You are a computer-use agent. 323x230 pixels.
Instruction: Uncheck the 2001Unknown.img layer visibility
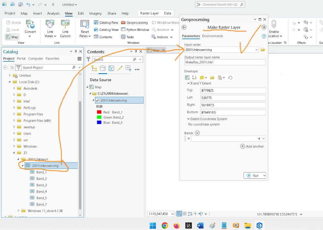(97, 100)
